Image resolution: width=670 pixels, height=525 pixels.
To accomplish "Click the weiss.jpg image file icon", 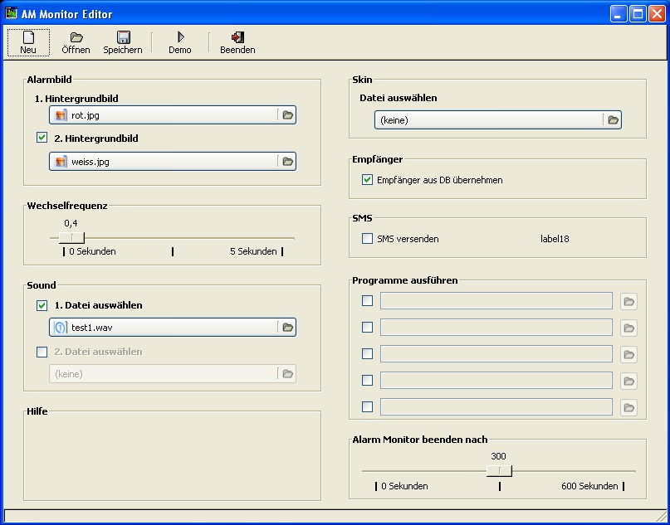I will point(61,162).
